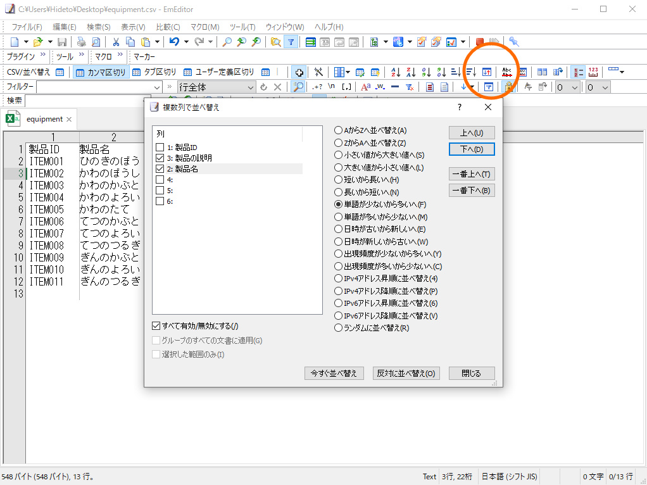Click the Paste clipboard icon
The image size is (647, 485).
click(145, 42)
